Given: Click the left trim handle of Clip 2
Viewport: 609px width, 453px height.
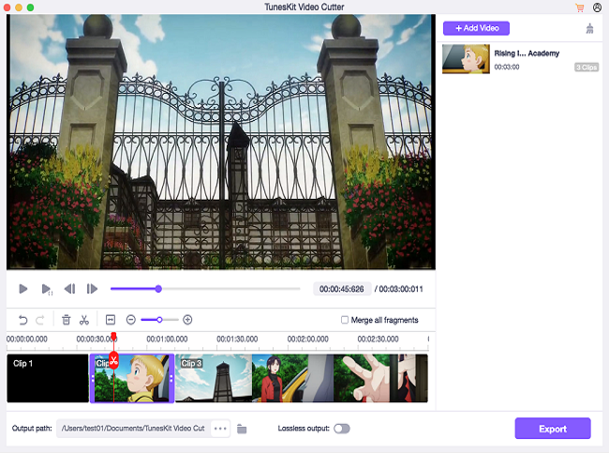Looking at the screenshot, I should pos(93,378).
